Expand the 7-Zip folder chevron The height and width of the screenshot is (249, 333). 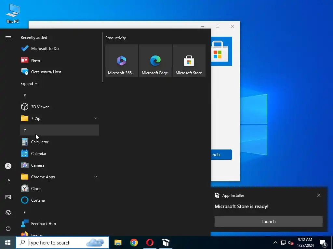tap(96, 118)
